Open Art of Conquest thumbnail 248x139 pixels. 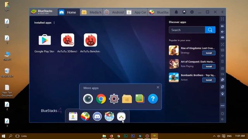pyautogui.click(x=174, y=64)
